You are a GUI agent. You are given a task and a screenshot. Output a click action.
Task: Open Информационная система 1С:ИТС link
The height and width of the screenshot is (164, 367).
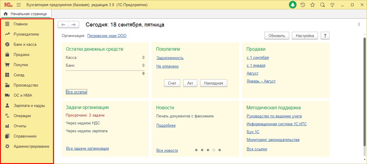(277, 124)
